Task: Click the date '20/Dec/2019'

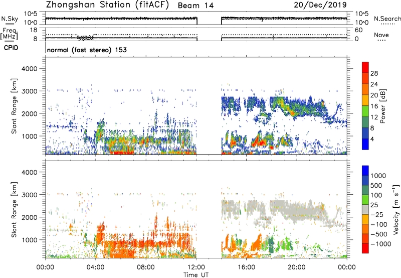Action: [320, 5]
